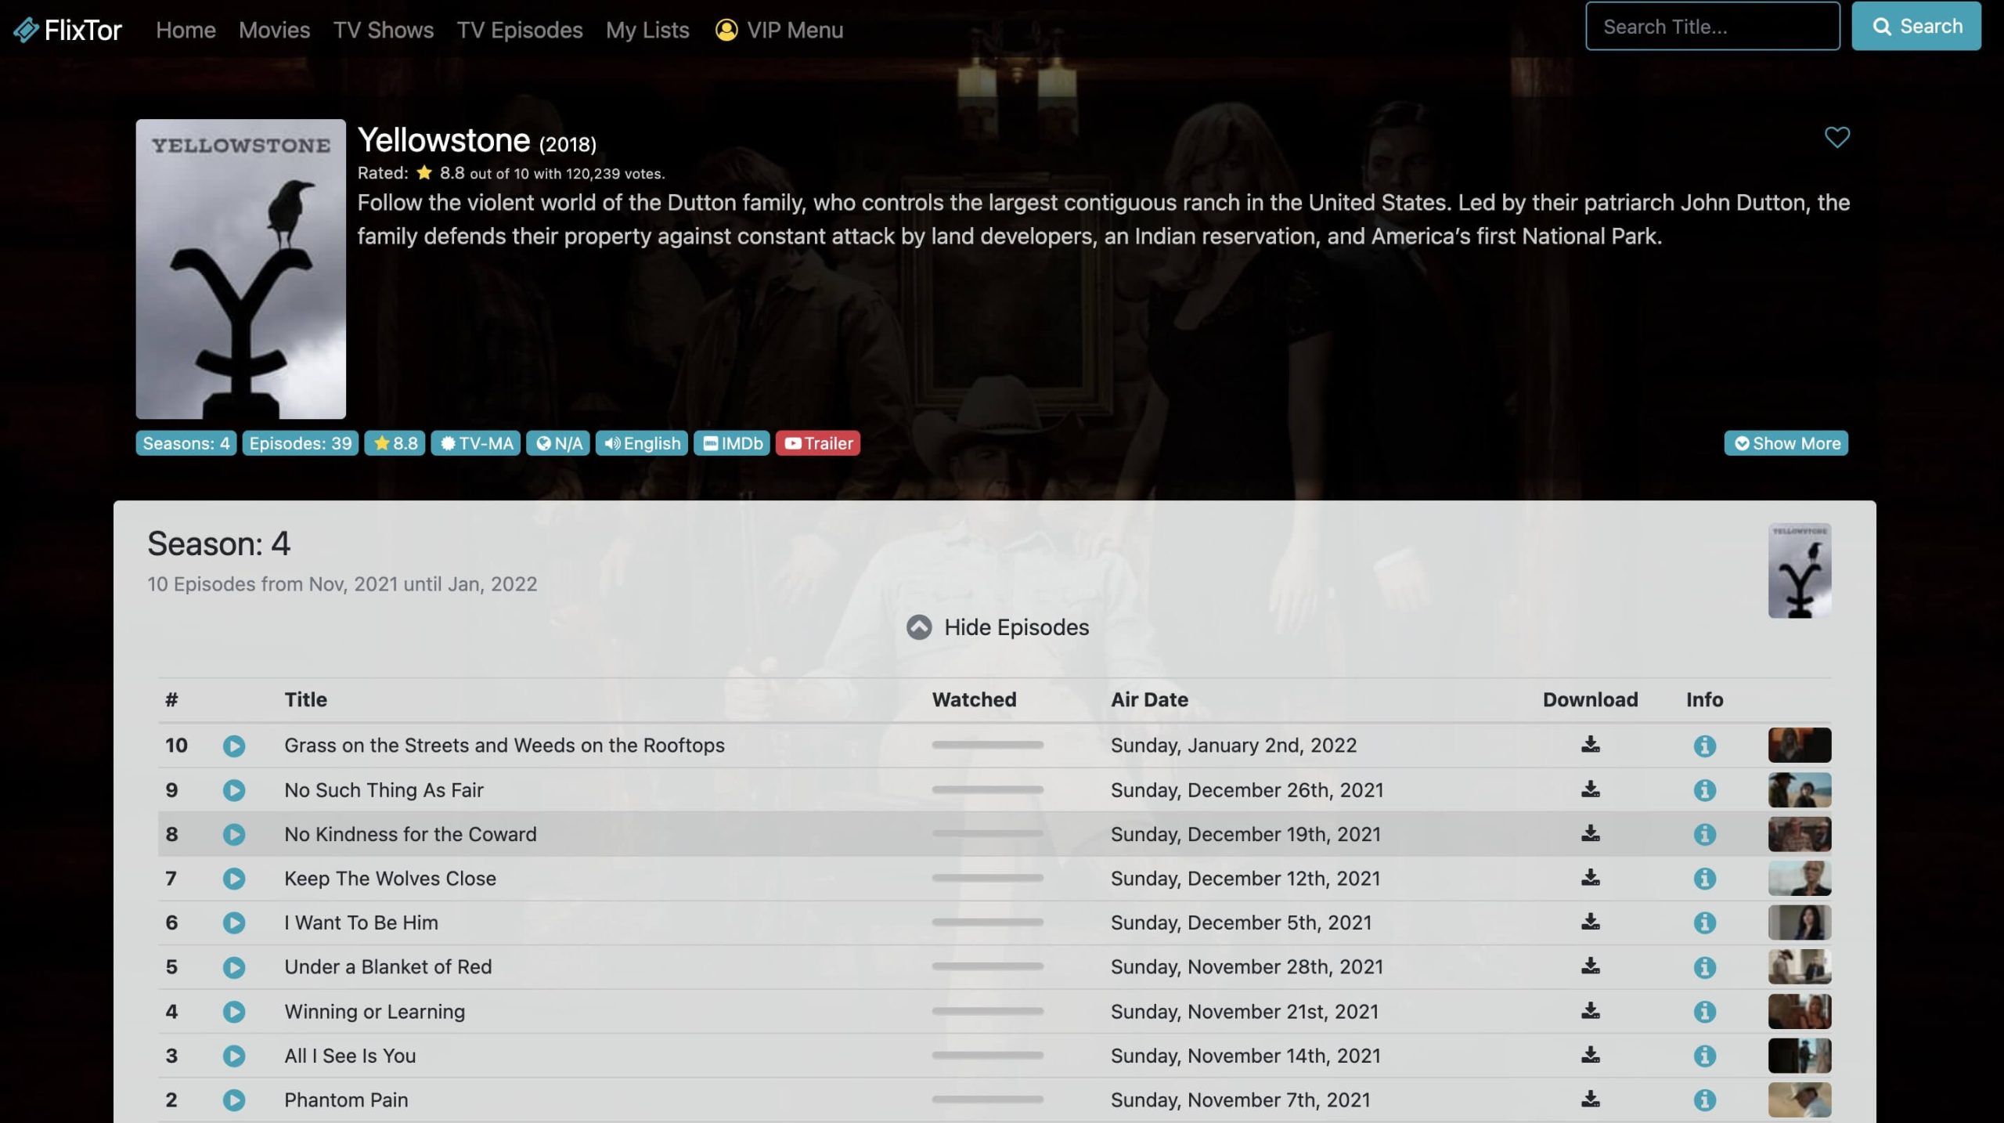Viewport: 2004px width, 1123px height.
Task: Expand details with Show More
Action: [x=1786, y=443]
